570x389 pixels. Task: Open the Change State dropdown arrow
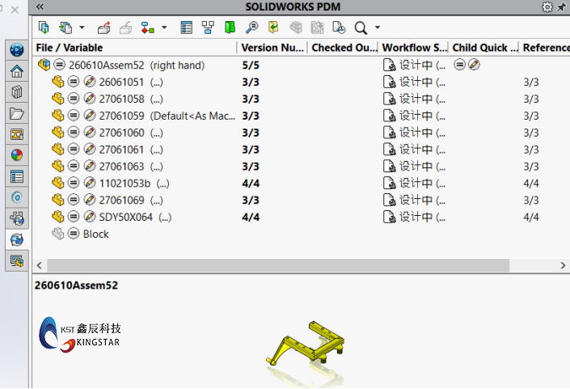point(164,27)
